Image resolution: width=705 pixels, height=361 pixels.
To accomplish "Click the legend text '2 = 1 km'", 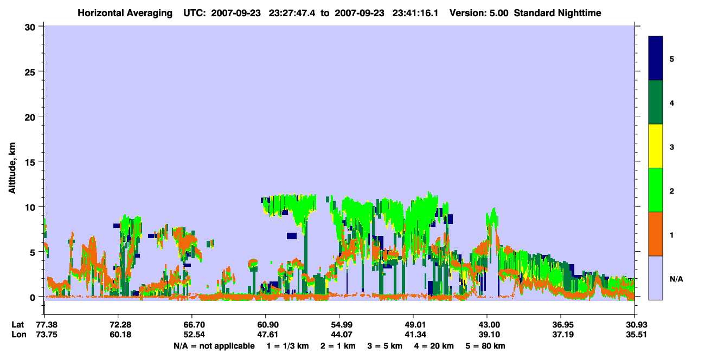I will 338,346.
